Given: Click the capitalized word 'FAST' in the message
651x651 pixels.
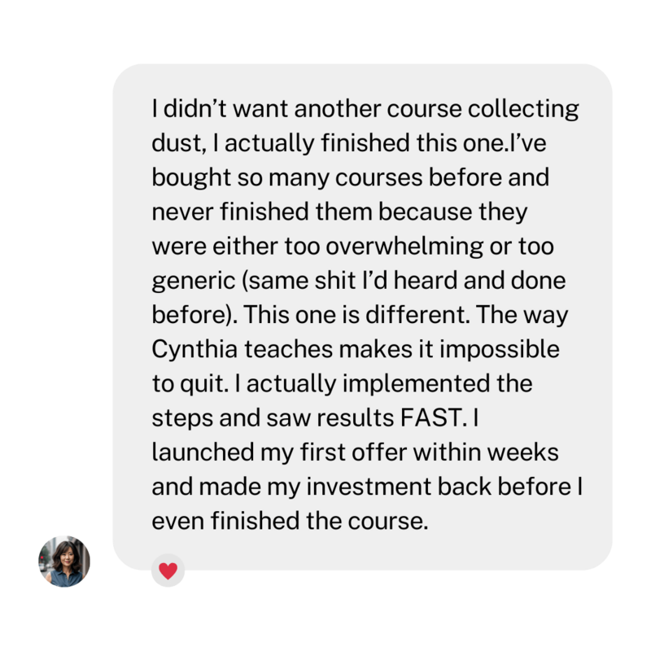Looking at the screenshot, I should coord(431,417).
